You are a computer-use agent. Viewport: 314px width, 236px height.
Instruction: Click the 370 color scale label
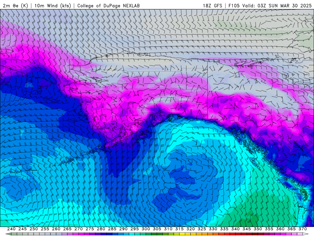click(x=303, y=229)
